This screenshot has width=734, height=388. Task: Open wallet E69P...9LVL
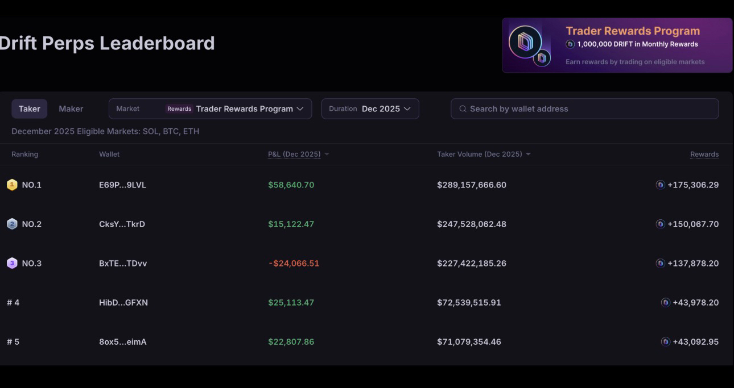pyautogui.click(x=122, y=185)
